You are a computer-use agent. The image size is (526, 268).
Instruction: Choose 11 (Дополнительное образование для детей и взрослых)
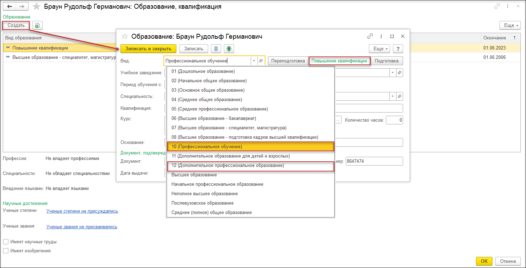[250, 156]
